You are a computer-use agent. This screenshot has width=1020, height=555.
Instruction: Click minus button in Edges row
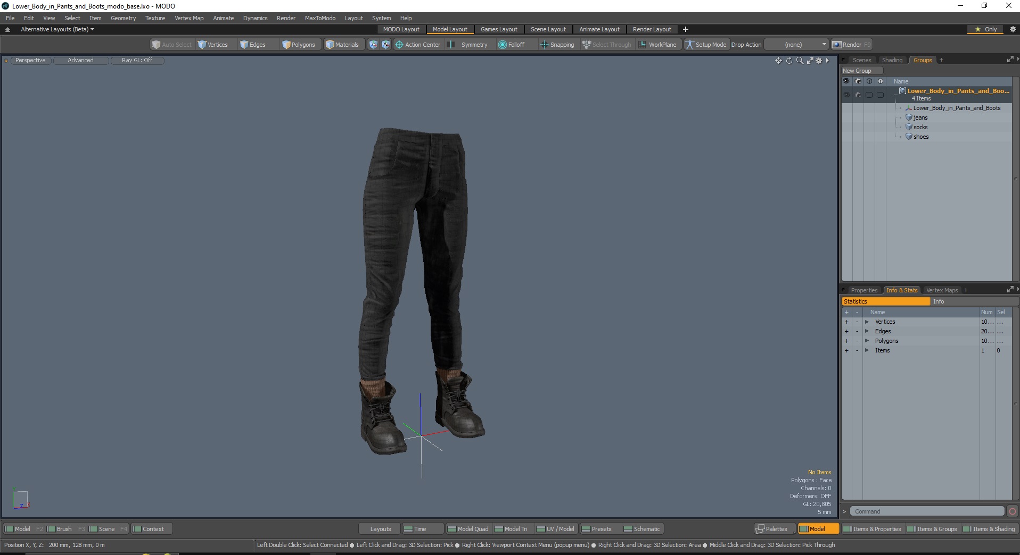(857, 331)
